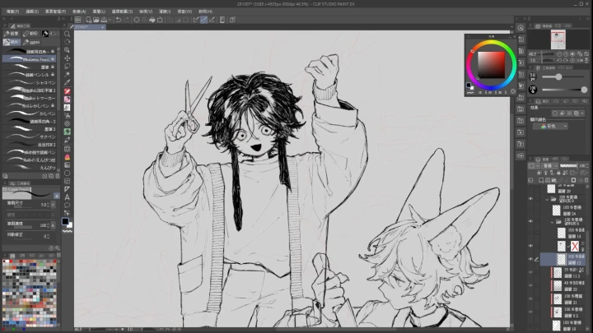This screenshot has width=593, height=333.
Task: Select the Zoom magnifier tool
Action: pos(68,34)
